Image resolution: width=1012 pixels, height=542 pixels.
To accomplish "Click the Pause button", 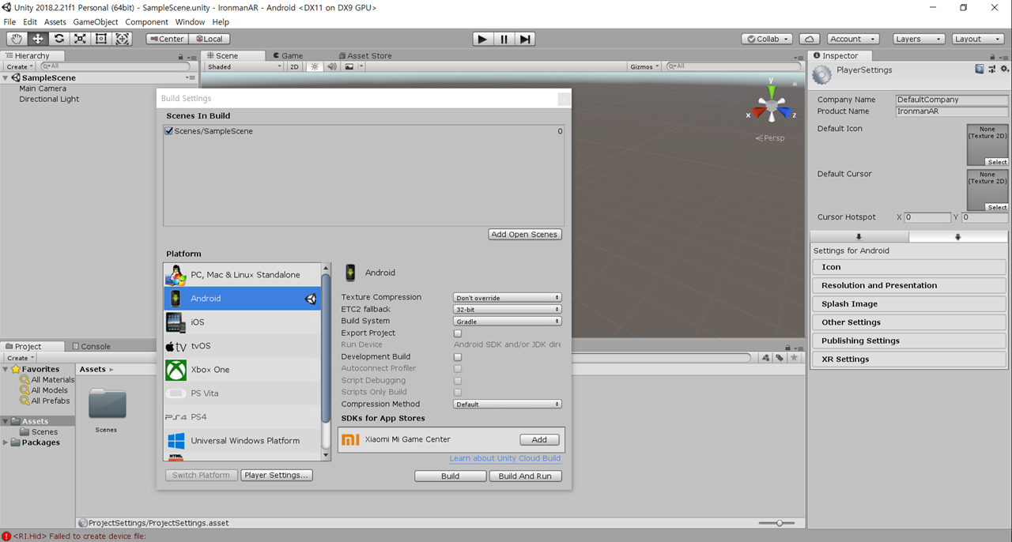I will [x=504, y=39].
